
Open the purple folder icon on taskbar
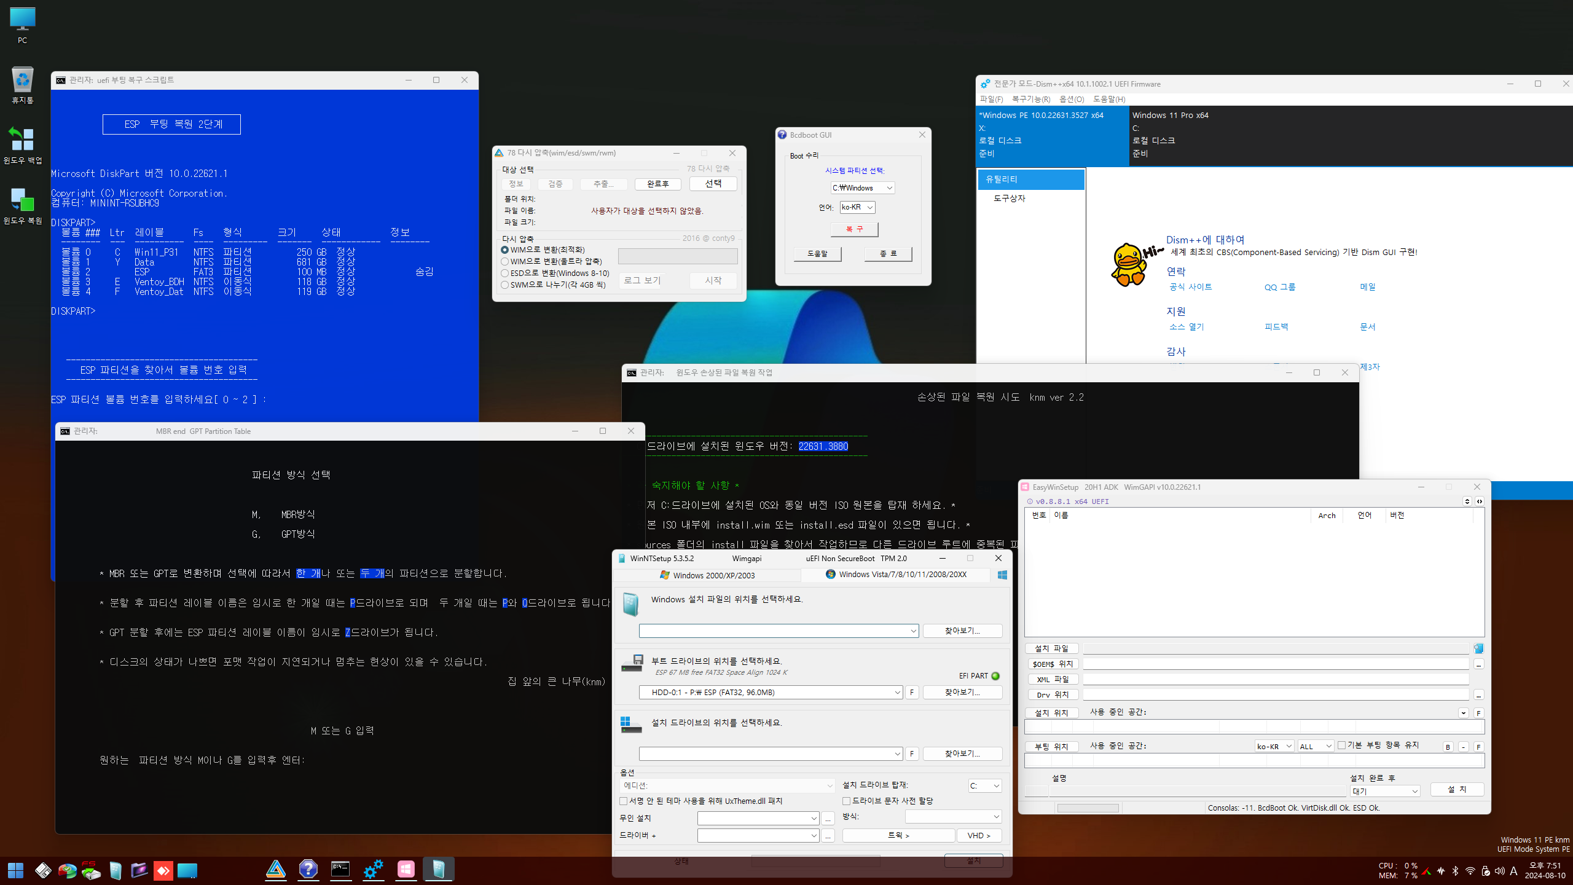(139, 870)
